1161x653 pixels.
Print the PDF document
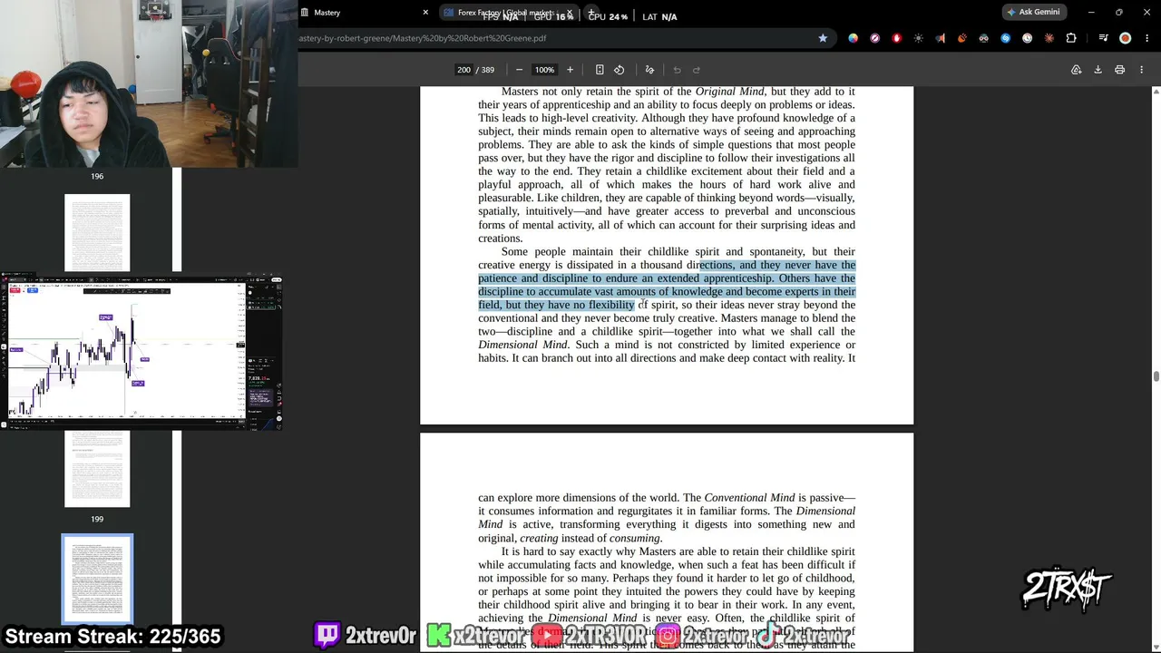(x=1119, y=70)
